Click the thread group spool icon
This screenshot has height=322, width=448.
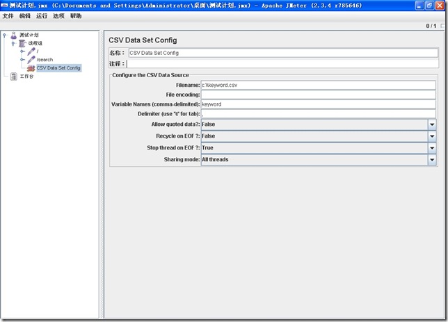(22, 43)
